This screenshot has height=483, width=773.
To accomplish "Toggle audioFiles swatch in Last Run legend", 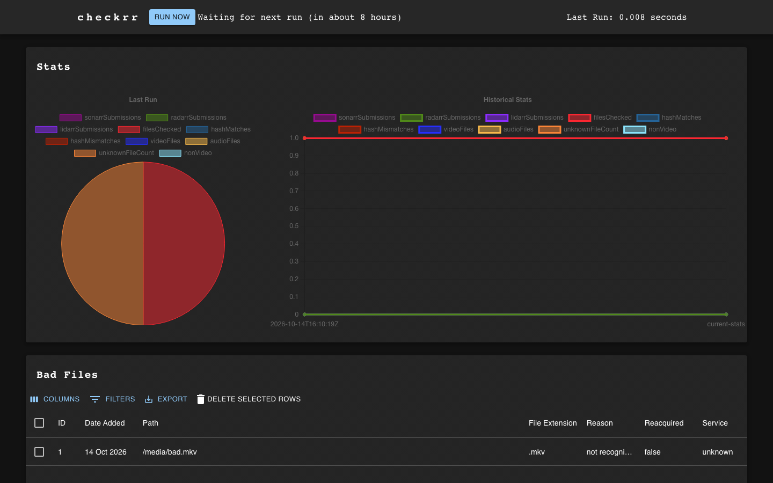I will [196, 141].
